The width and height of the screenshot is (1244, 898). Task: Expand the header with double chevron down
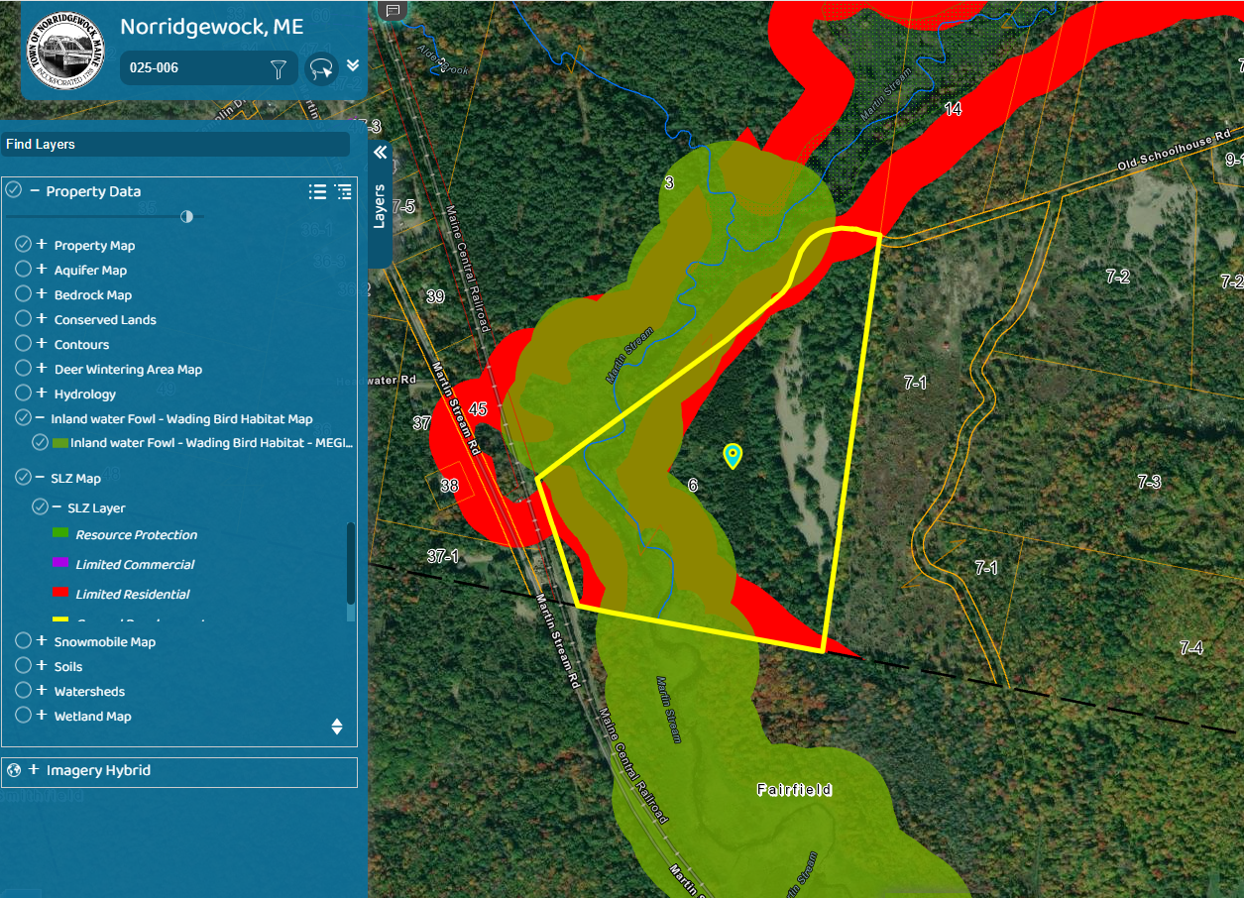tap(353, 66)
